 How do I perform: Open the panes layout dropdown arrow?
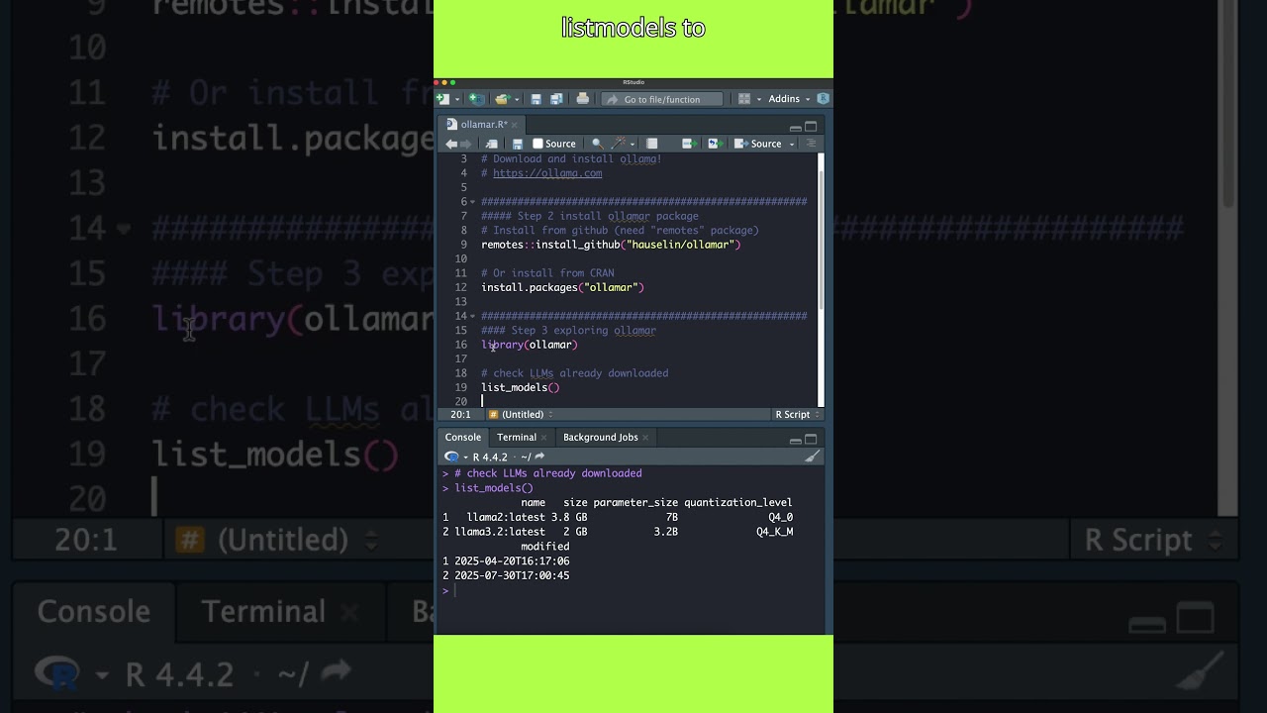[759, 99]
